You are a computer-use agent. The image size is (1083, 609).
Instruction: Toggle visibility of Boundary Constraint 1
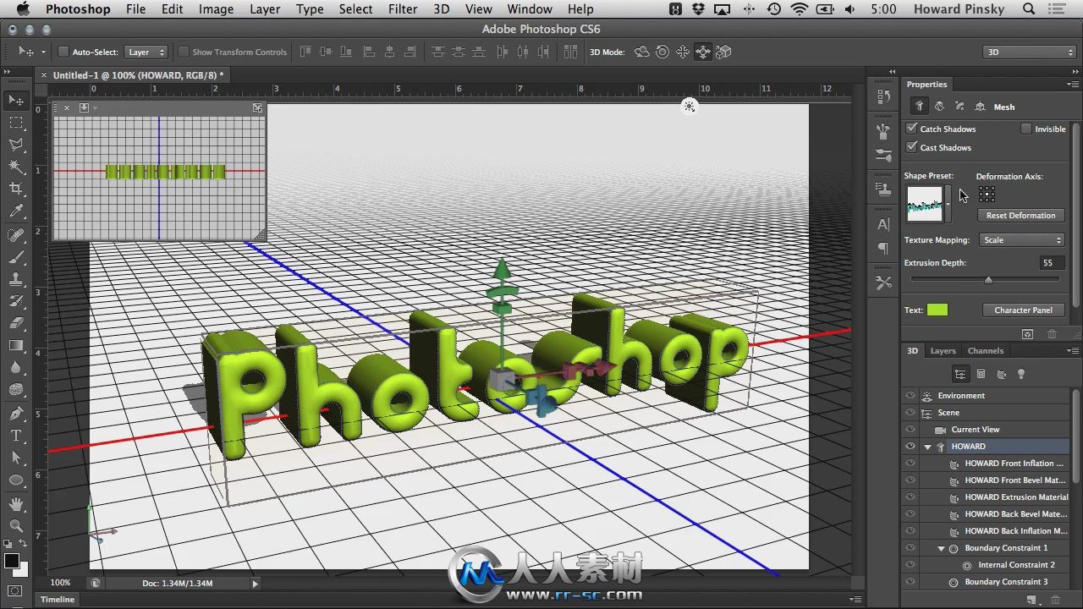click(x=910, y=548)
